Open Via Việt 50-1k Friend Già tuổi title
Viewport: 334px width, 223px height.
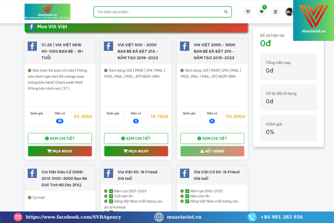click(137, 175)
